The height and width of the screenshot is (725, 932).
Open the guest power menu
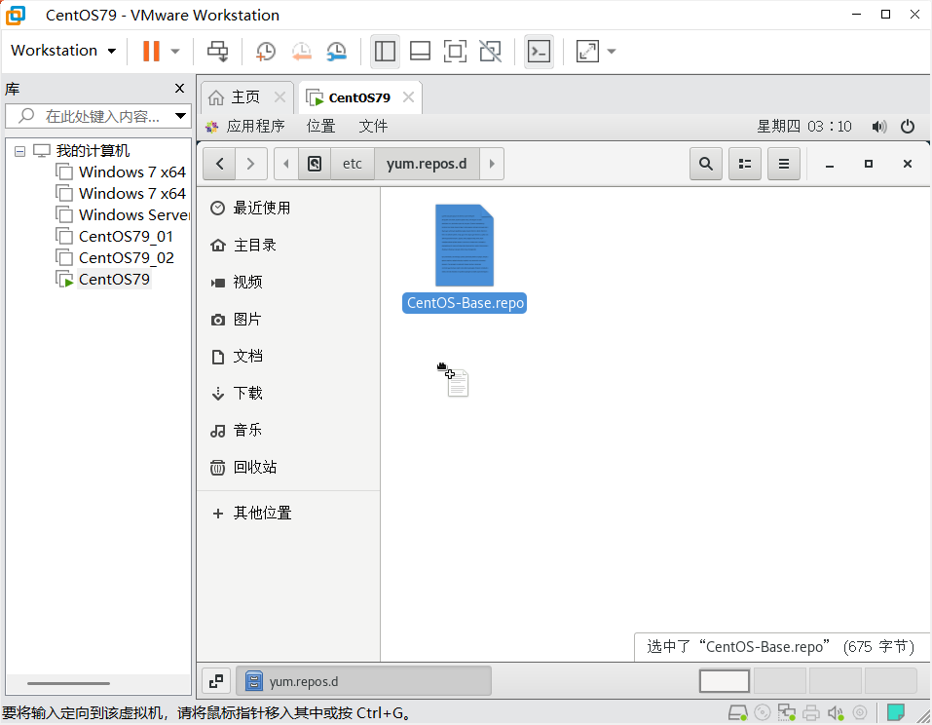(908, 126)
